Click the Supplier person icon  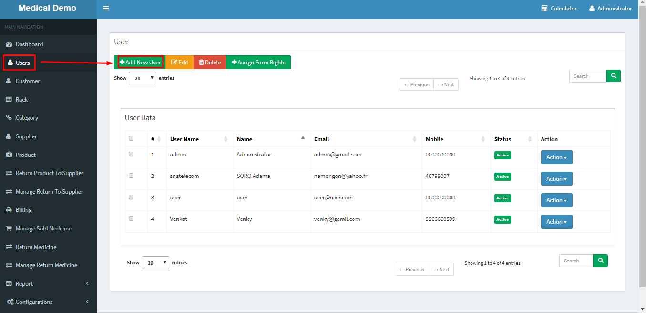click(9, 136)
